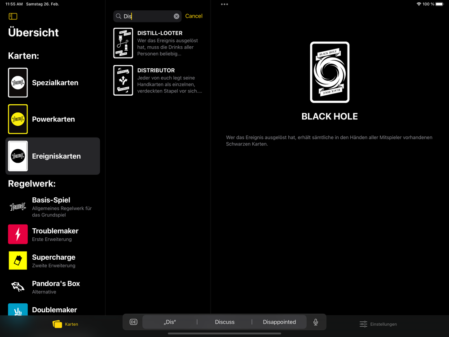
Task: Open the Troublemaker rulebook title
Action: click(55, 231)
